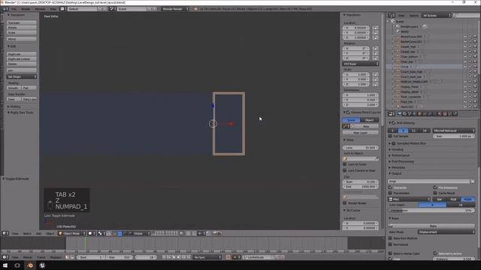Toggle visibility of Carpet_high in outliner
Screen dimensions: 481x270
click(465, 46)
